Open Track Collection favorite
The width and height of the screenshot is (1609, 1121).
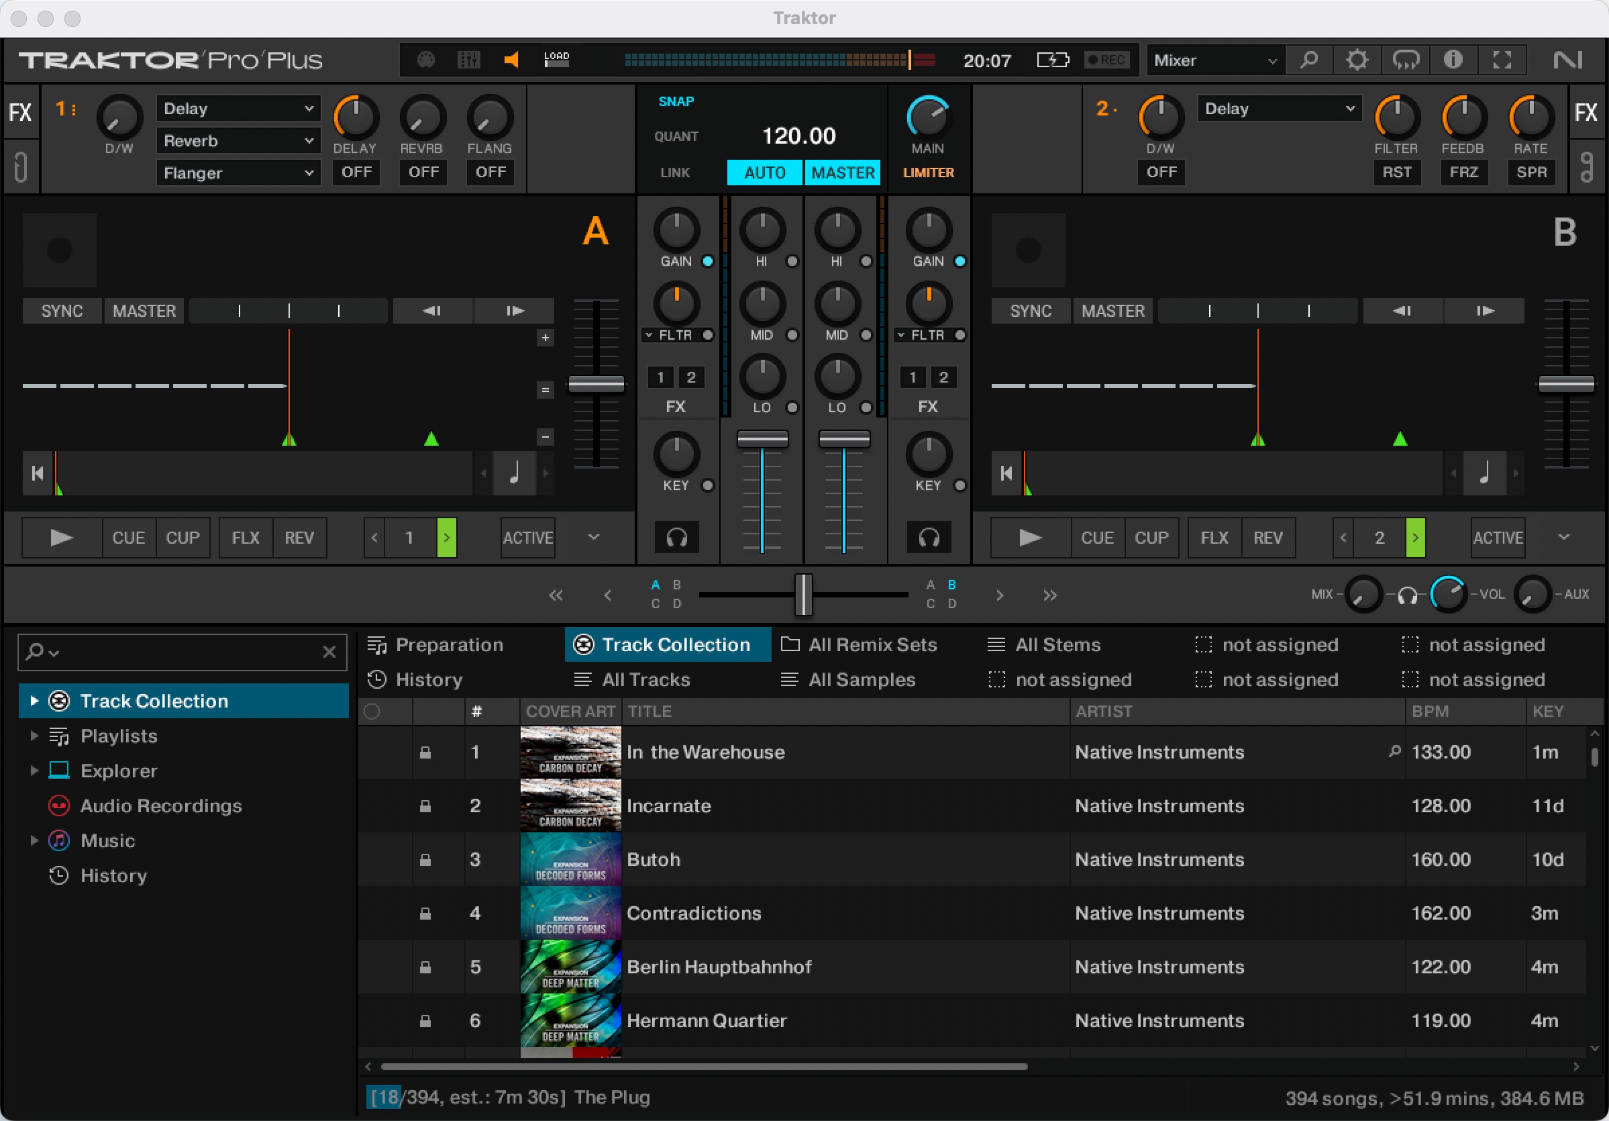667,645
